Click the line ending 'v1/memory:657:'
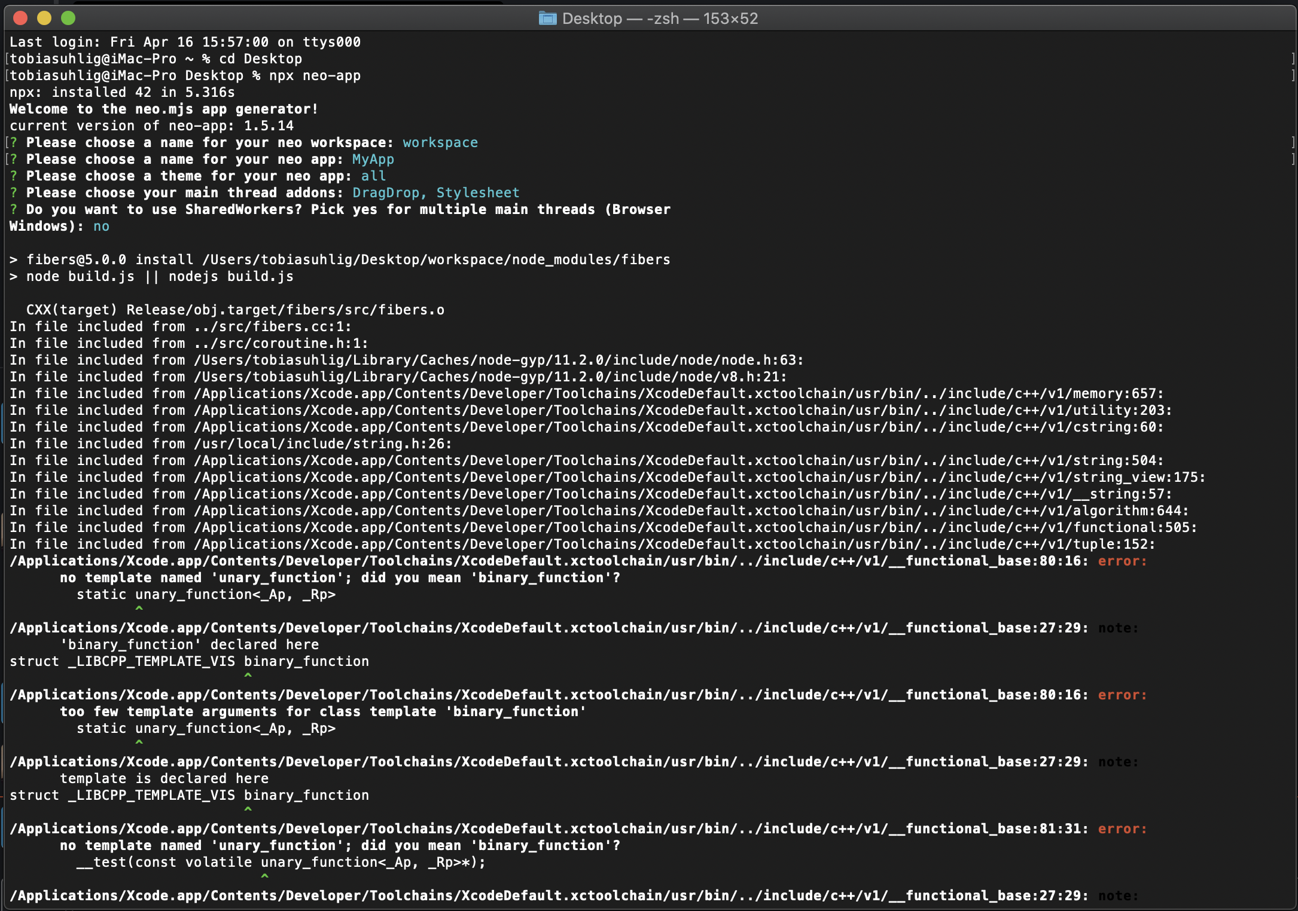Screen dimensions: 1298x911 [587, 393]
